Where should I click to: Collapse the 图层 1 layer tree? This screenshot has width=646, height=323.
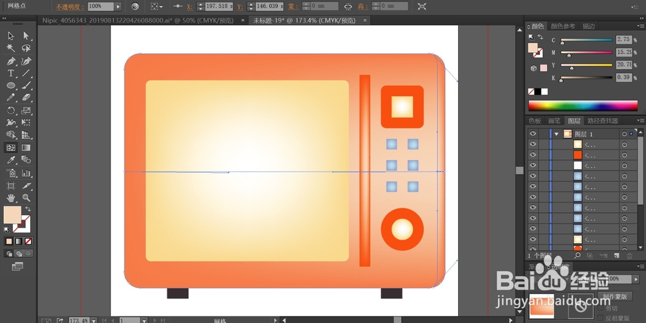(557, 134)
